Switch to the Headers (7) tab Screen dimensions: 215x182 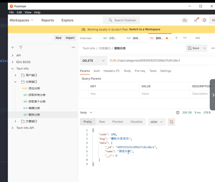pyautogui.click(x=111, y=71)
